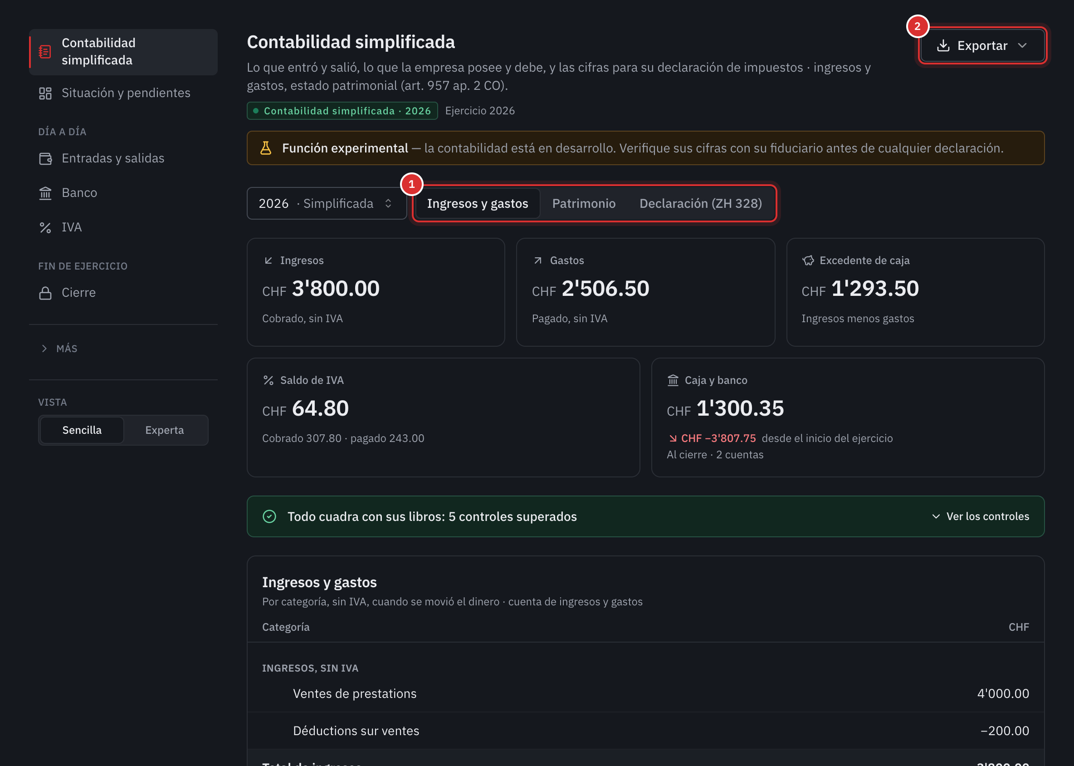1074x766 pixels.
Task: Click the download icon on Exportar
Action: [943, 46]
